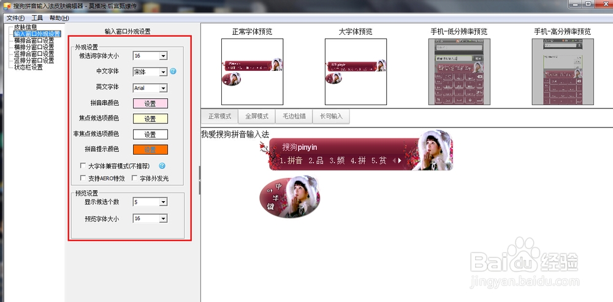The height and width of the screenshot is (302, 613).
Task: Click candidate 1.拼音 in preview bar
Action: pyautogui.click(x=291, y=161)
